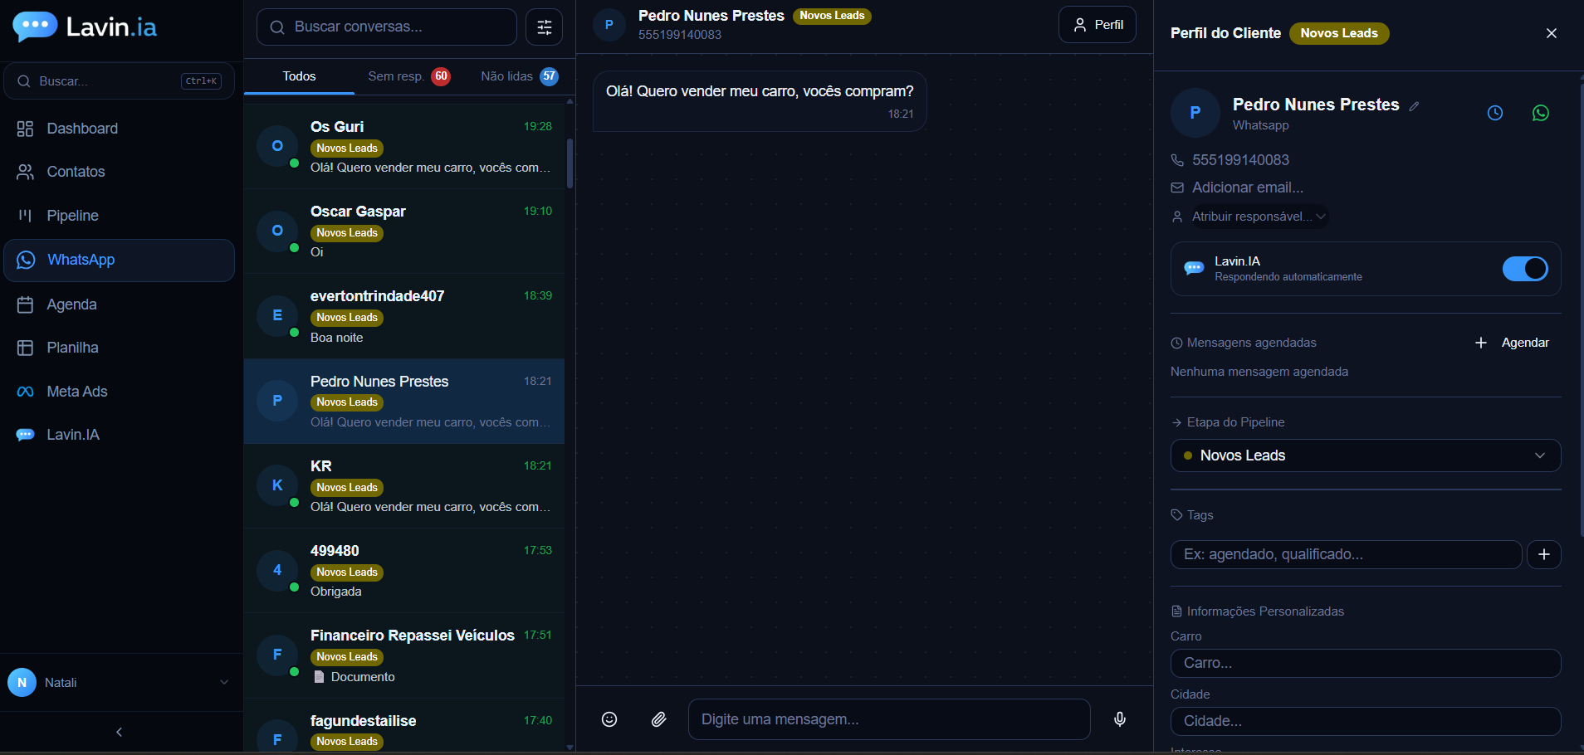Open Planilha in the sidebar
1584x755 pixels.
click(119, 348)
